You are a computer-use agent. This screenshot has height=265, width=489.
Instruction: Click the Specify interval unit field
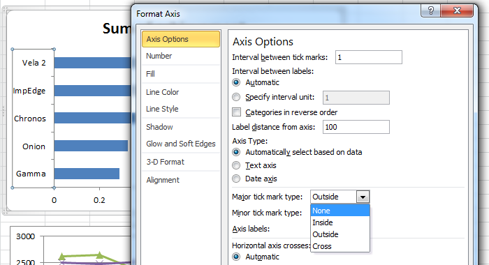click(356, 98)
